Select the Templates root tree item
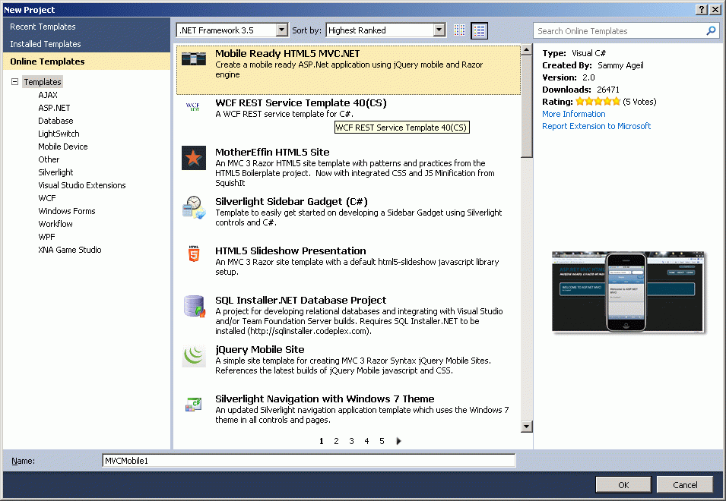This screenshot has width=726, height=501. 43,82
